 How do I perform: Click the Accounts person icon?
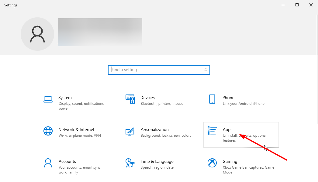click(x=48, y=163)
